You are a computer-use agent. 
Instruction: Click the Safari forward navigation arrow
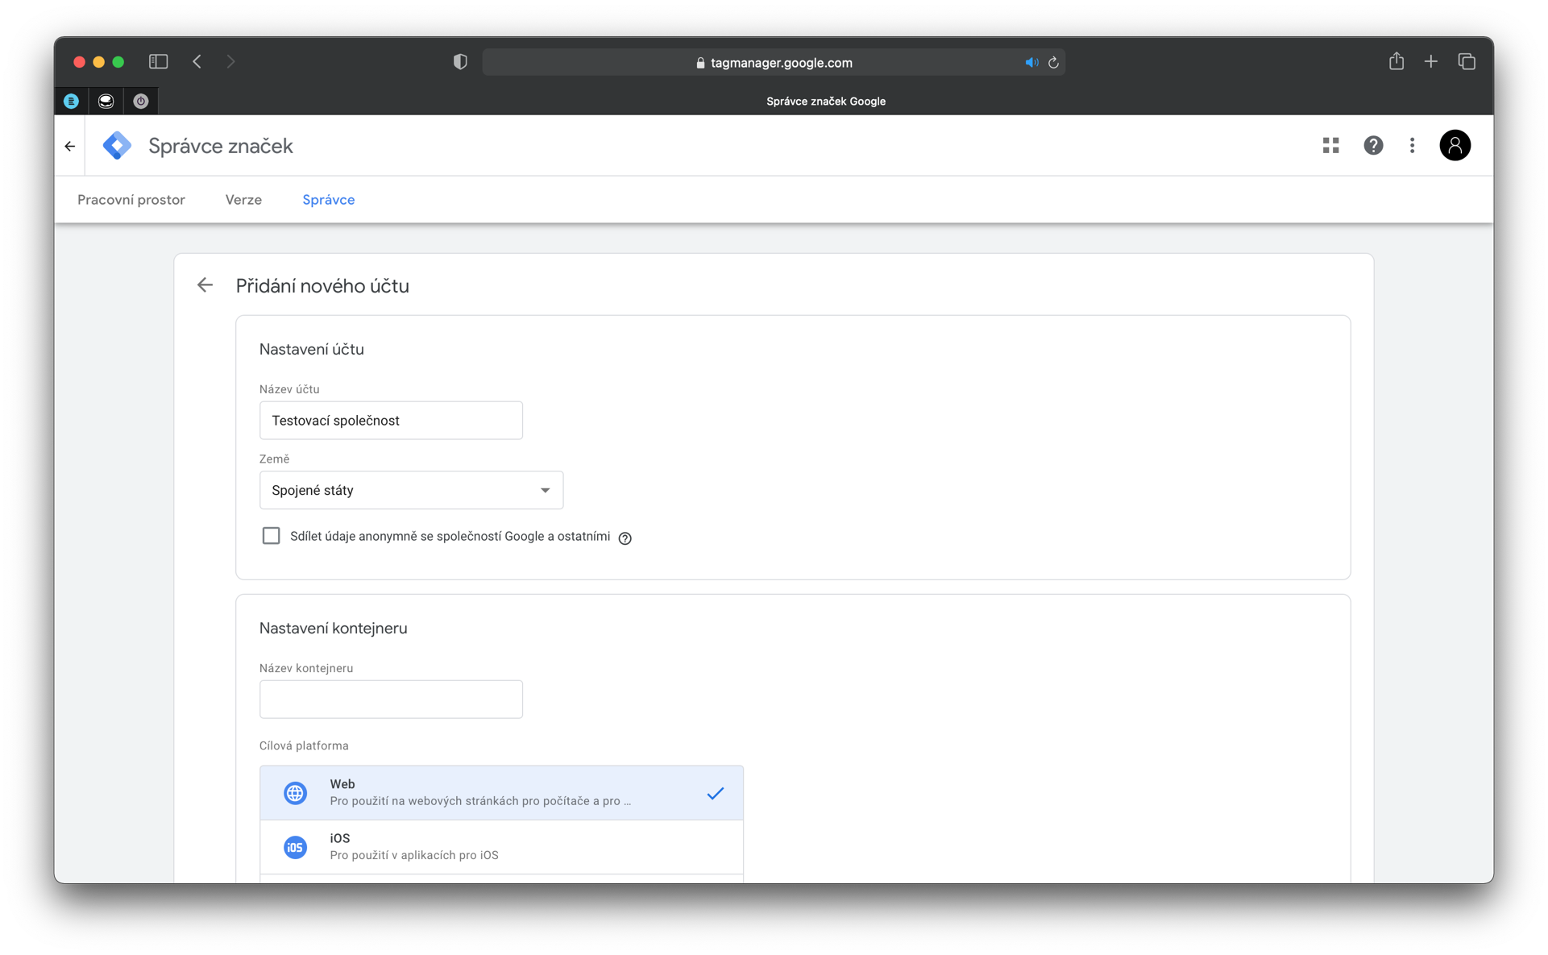point(231,61)
